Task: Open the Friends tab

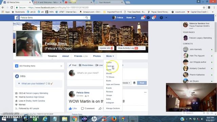Action: pyautogui.click(x=81, y=56)
